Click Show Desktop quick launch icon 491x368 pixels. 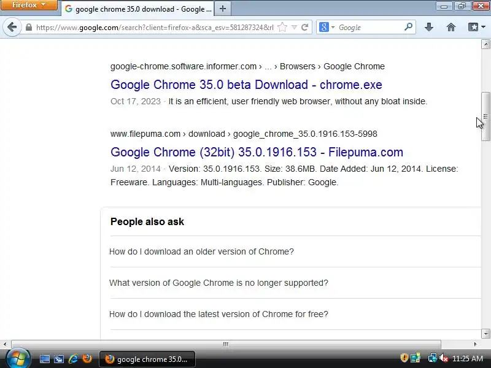click(x=44, y=359)
